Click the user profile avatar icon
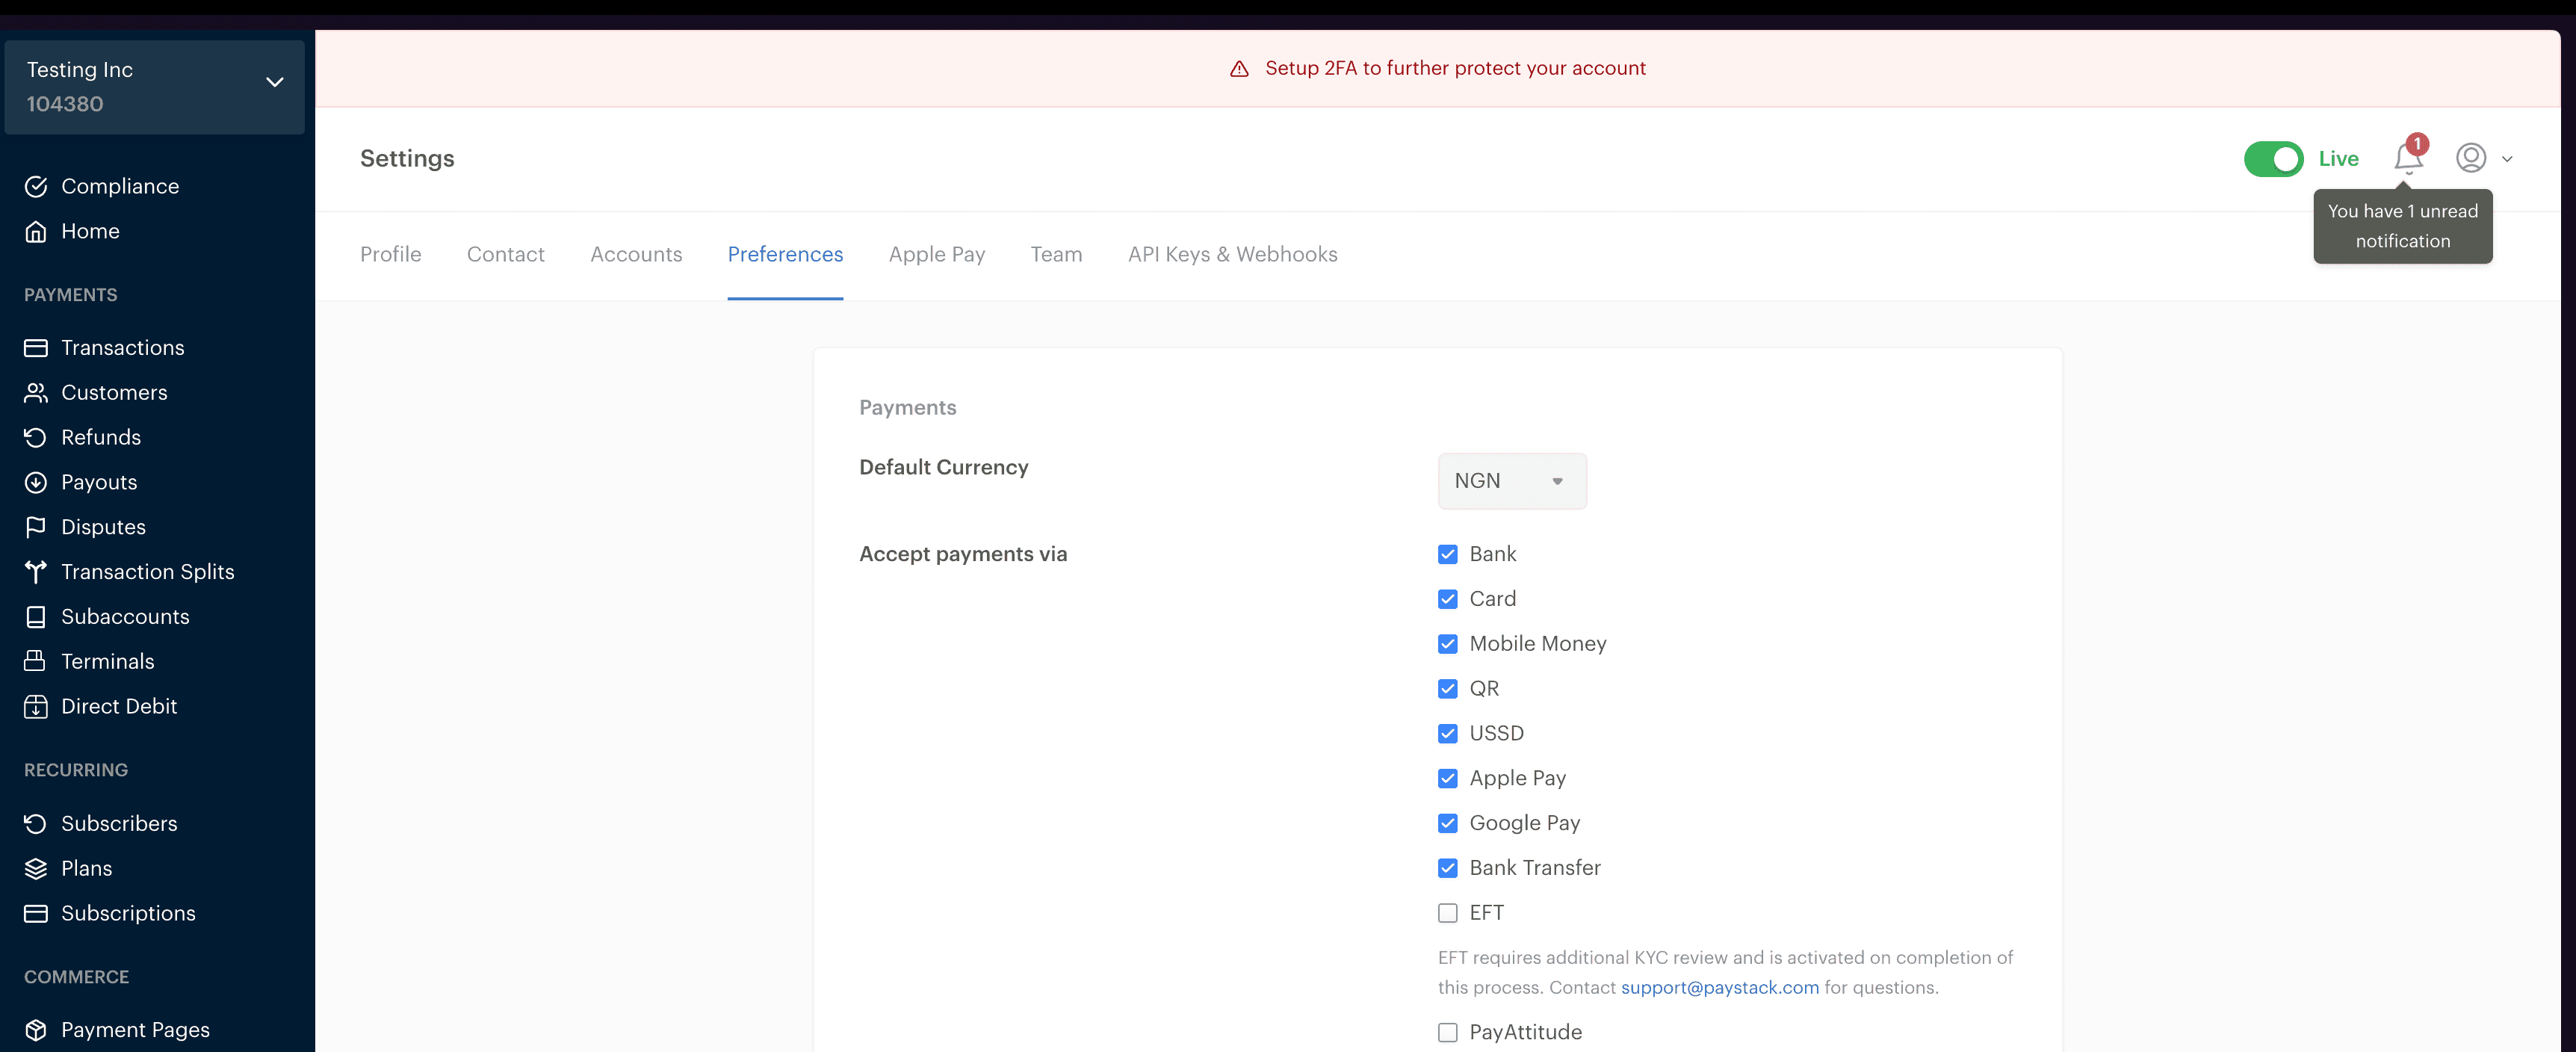 pos(2471,158)
